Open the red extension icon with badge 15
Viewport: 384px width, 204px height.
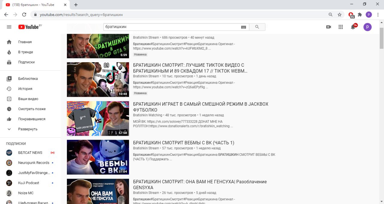(351, 15)
